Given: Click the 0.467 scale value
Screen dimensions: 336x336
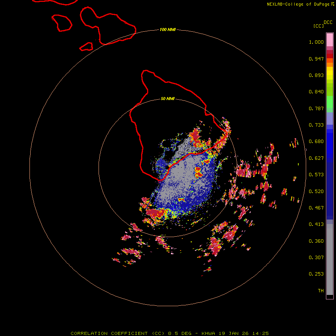Looking at the screenshot, I should 316,208.
